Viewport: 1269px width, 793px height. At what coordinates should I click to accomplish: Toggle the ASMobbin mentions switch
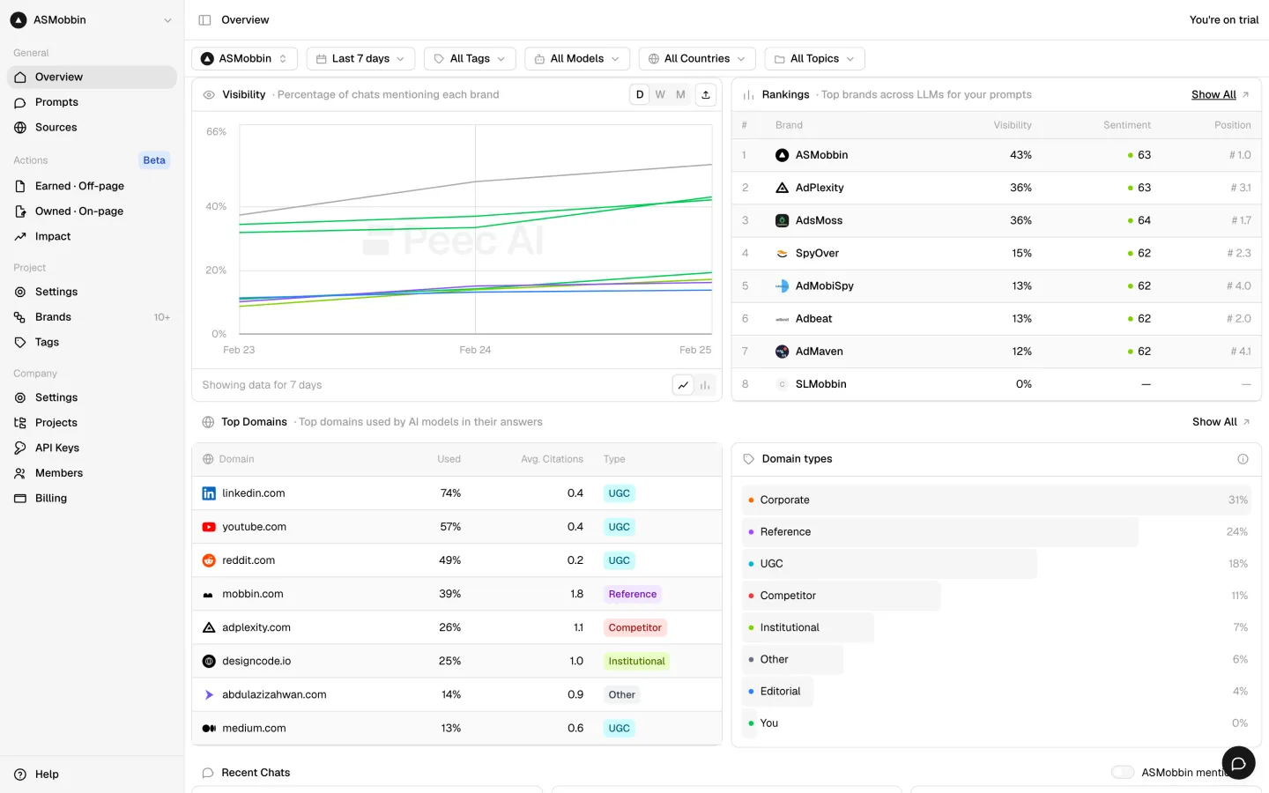point(1123,773)
